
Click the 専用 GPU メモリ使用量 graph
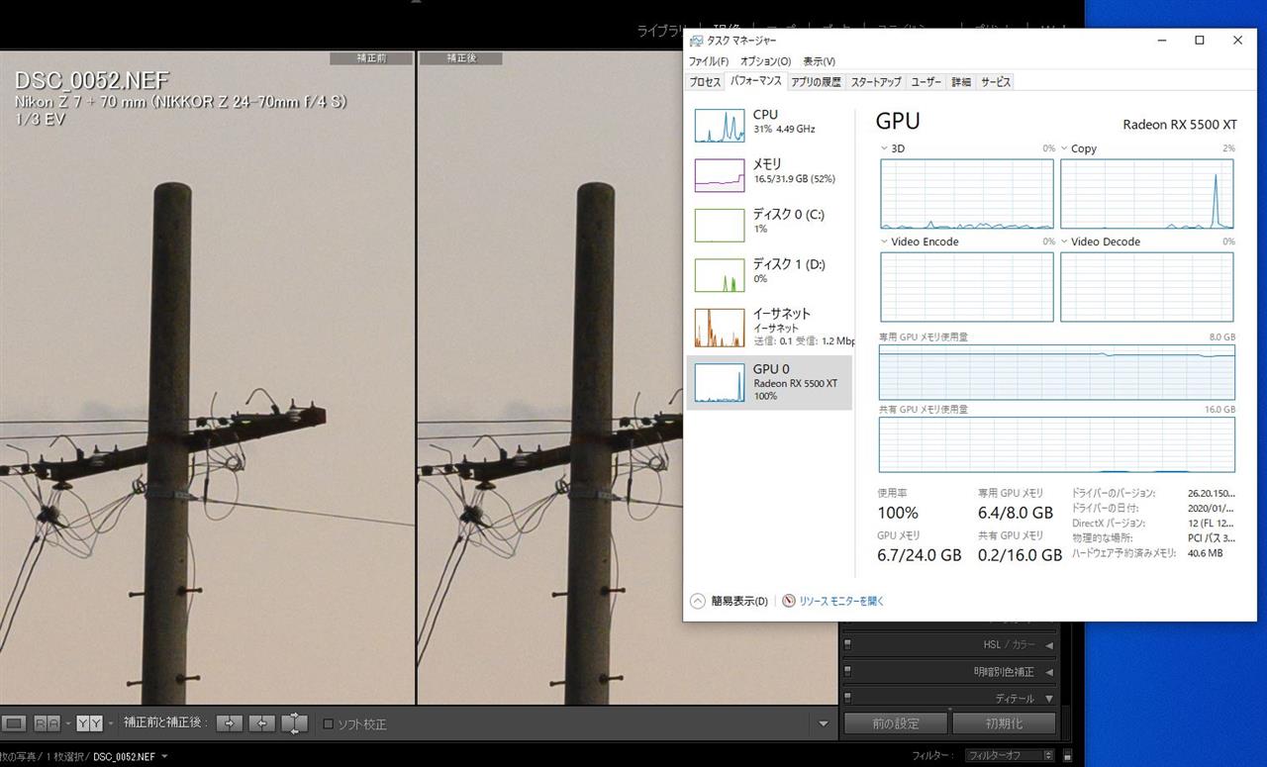(1057, 372)
